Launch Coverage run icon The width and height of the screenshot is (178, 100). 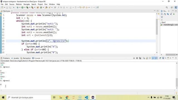(x=27, y=7)
